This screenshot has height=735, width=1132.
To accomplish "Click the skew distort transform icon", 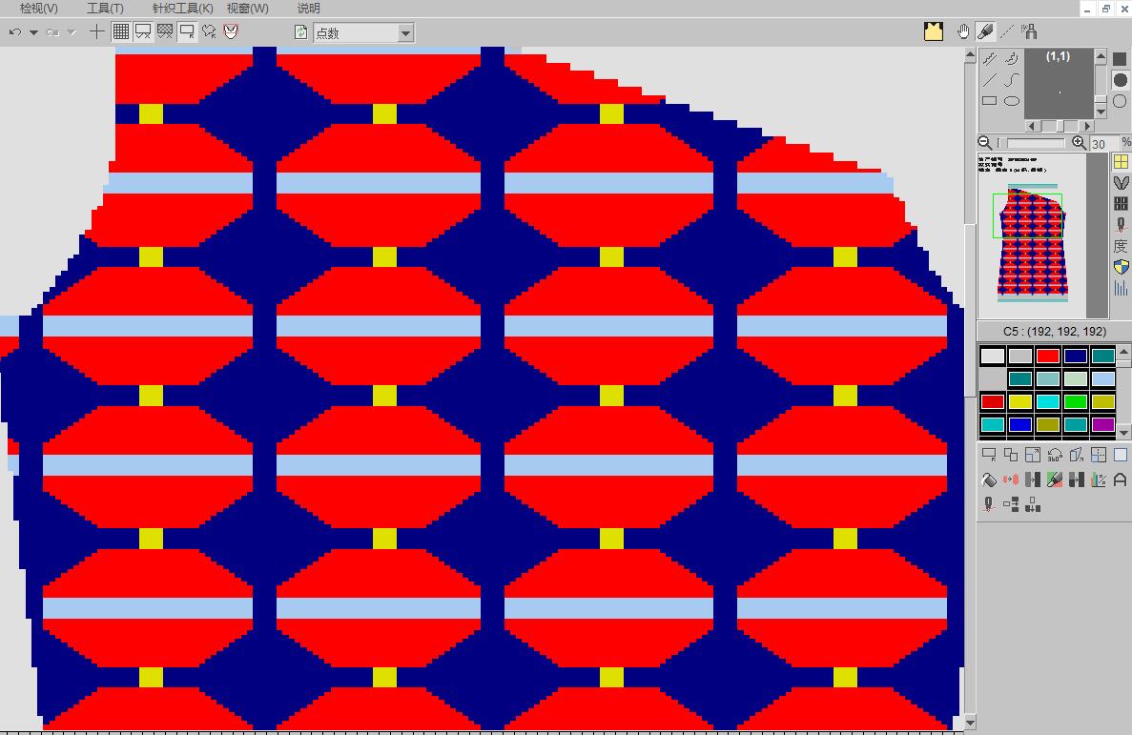I will coord(1077,455).
